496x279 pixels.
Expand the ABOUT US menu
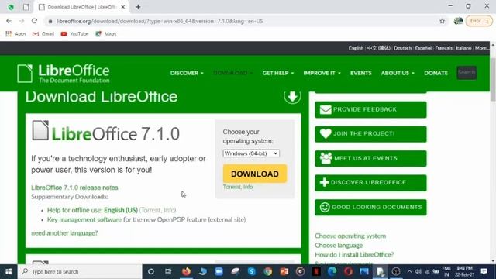coord(398,73)
